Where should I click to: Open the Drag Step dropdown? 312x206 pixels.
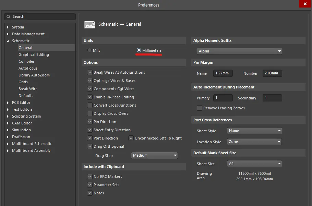point(155,155)
